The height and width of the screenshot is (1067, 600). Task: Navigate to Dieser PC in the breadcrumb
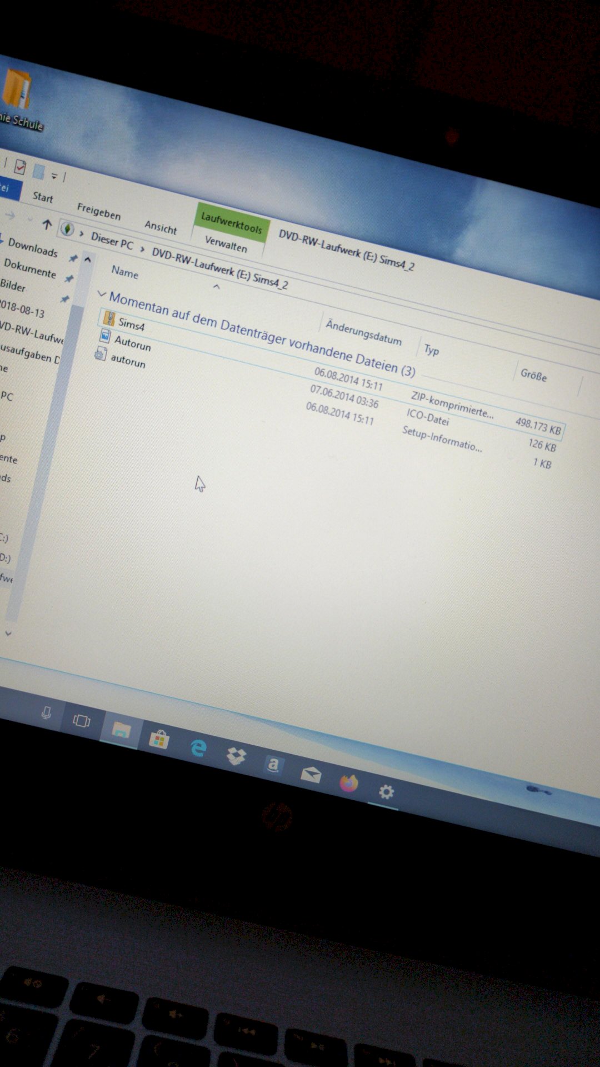tap(112, 241)
